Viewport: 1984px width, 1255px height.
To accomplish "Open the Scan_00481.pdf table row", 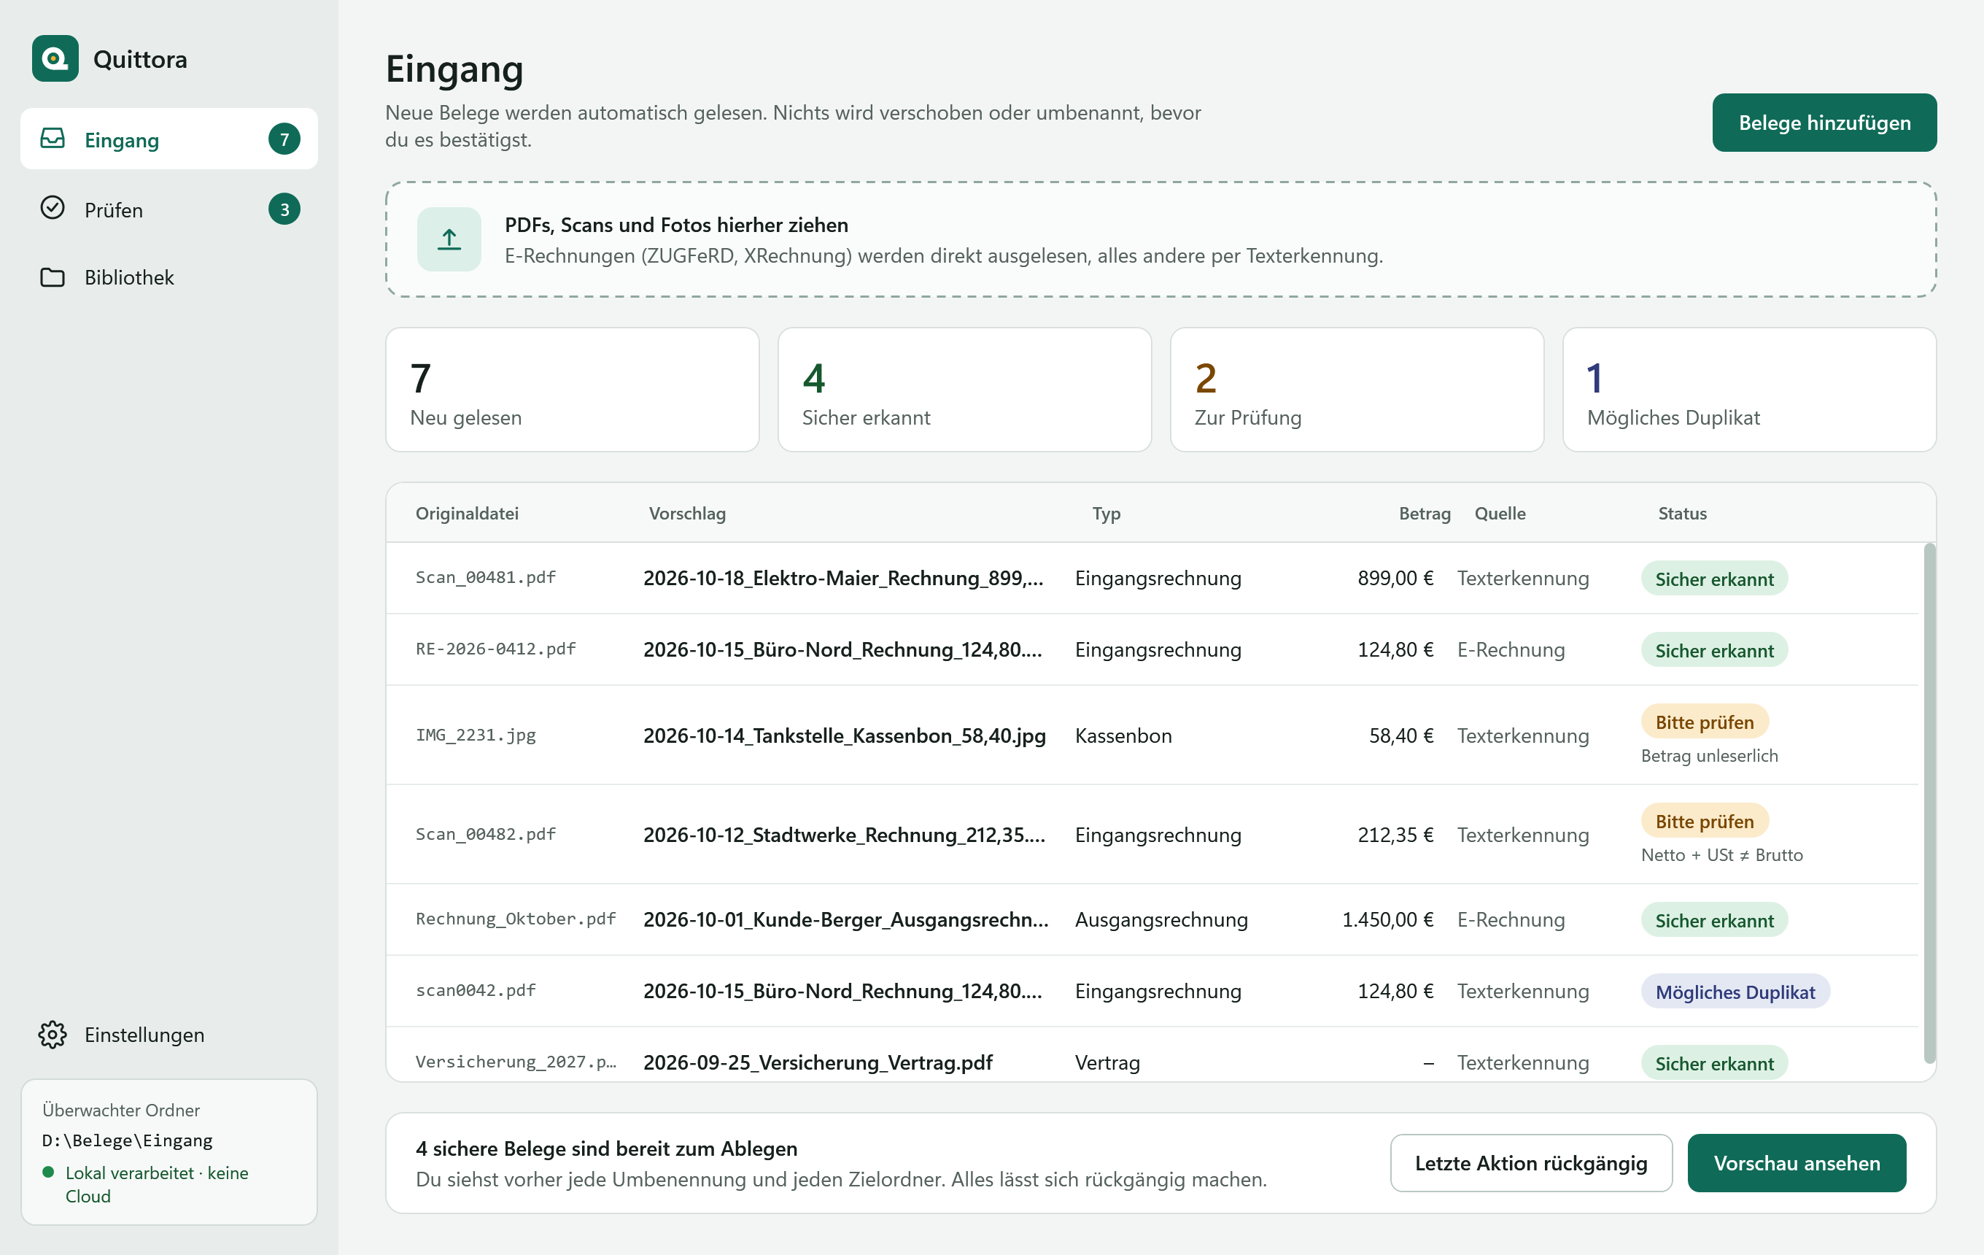I will 1152,578.
